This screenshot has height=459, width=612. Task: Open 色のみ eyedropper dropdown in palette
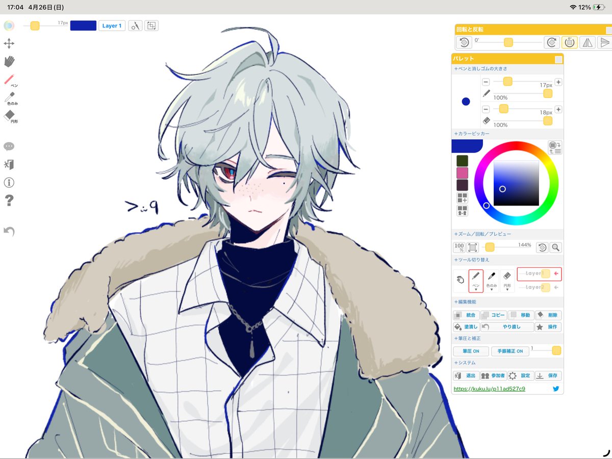click(492, 281)
